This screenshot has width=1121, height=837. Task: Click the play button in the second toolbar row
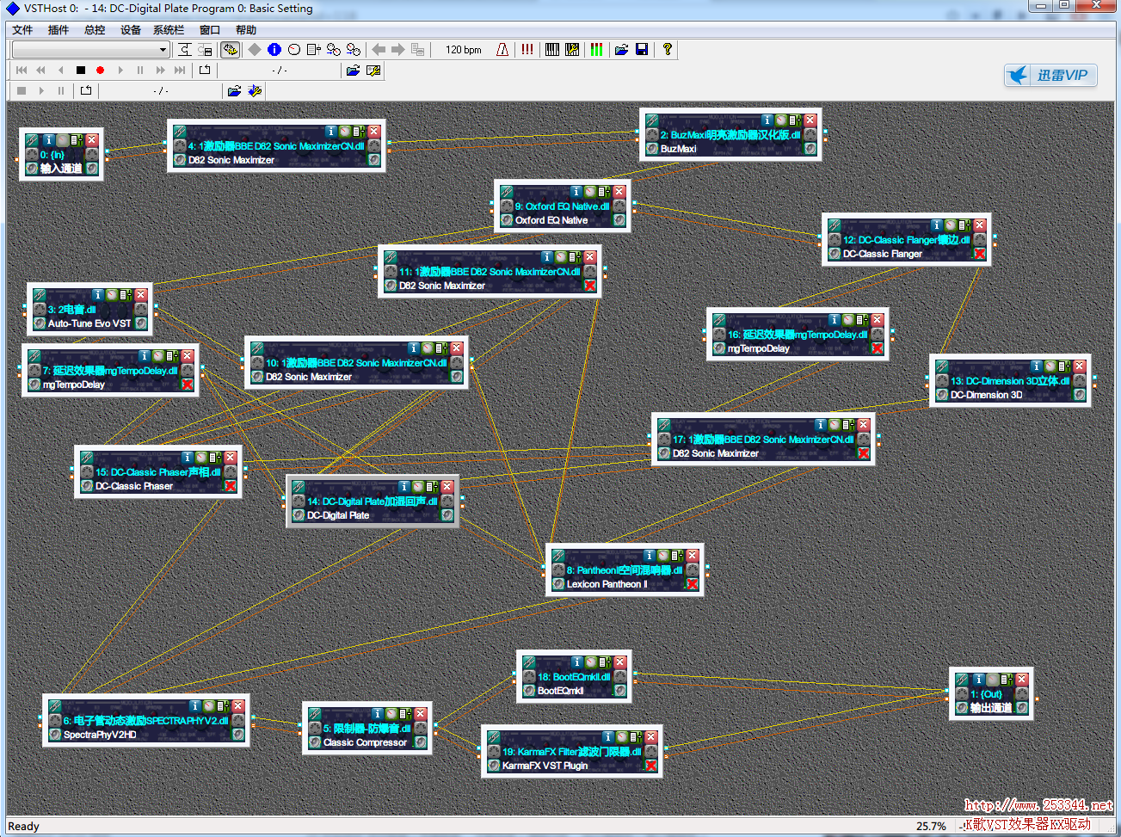120,71
